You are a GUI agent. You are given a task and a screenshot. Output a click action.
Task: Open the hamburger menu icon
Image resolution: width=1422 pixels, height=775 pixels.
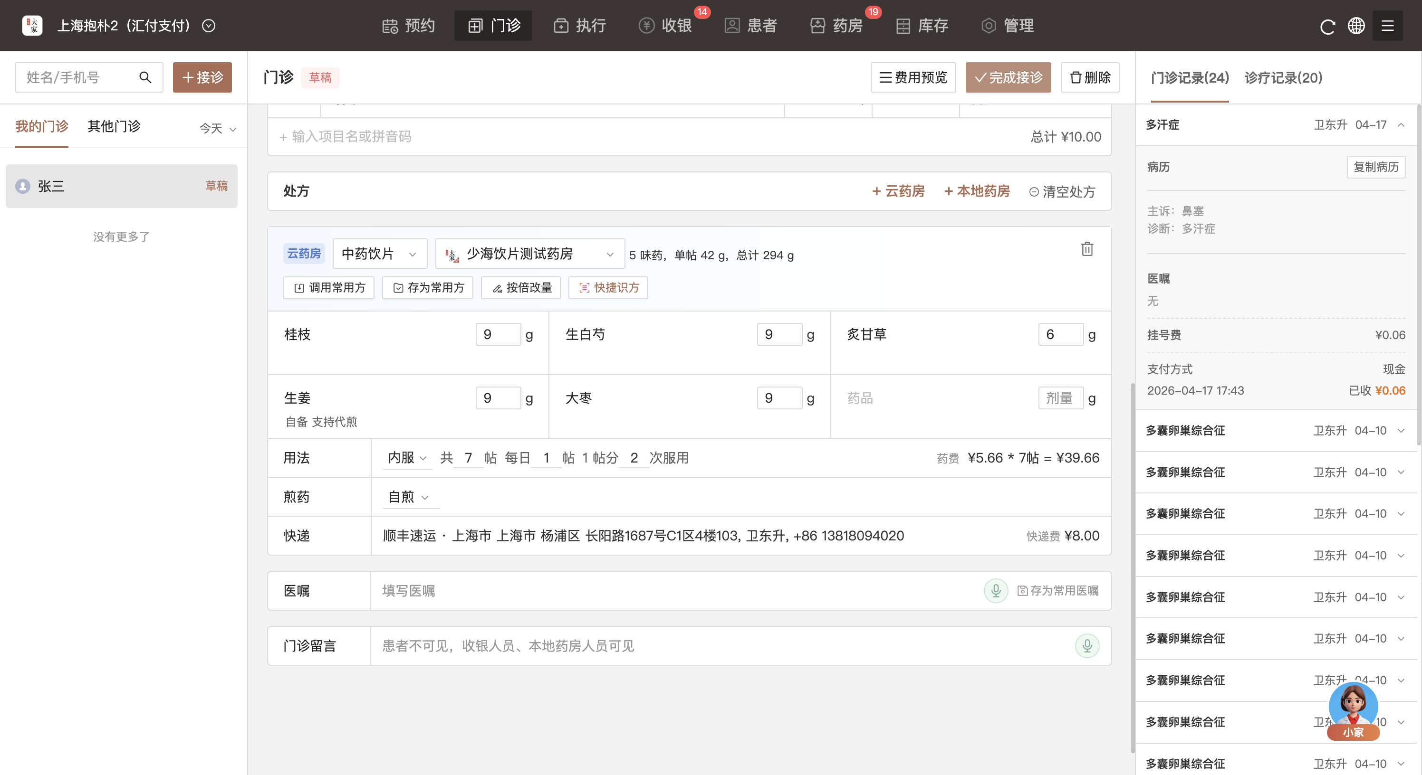(1387, 26)
